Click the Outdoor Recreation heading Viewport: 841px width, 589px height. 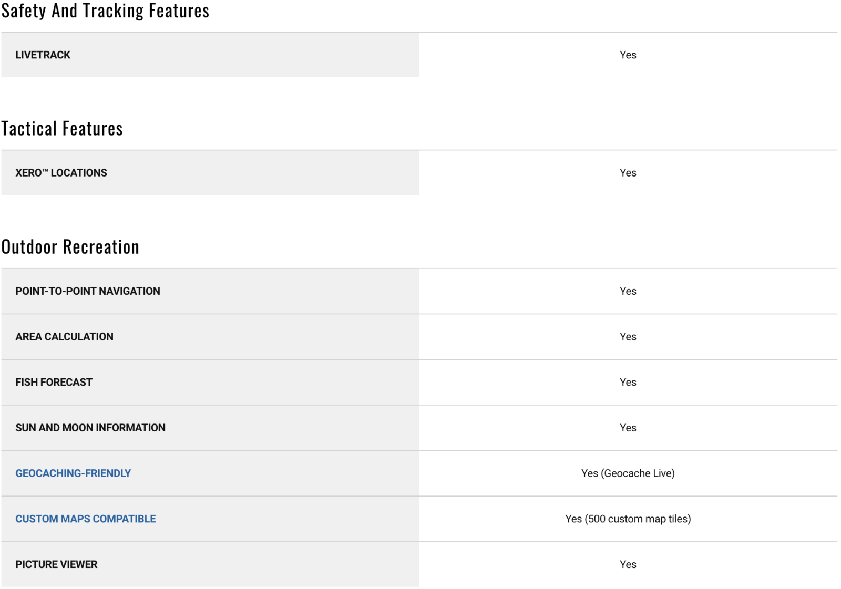click(70, 247)
